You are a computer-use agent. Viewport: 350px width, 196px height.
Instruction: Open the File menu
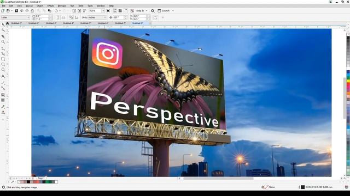pyautogui.click(x=4, y=6)
